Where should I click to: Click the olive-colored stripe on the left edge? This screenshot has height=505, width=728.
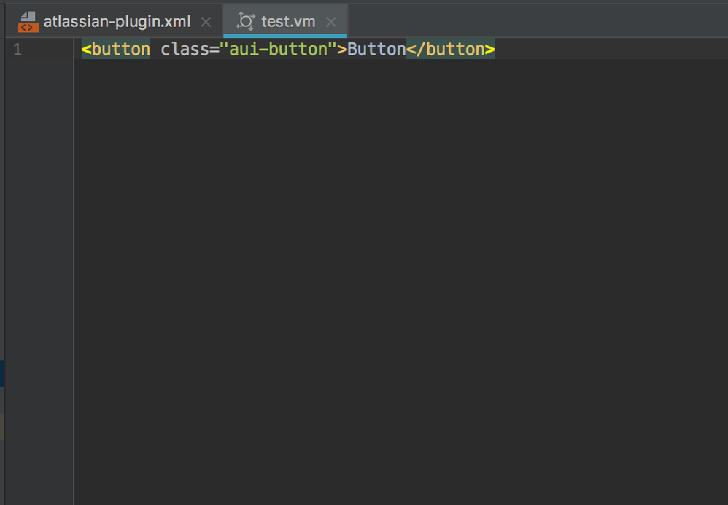[3, 423]
